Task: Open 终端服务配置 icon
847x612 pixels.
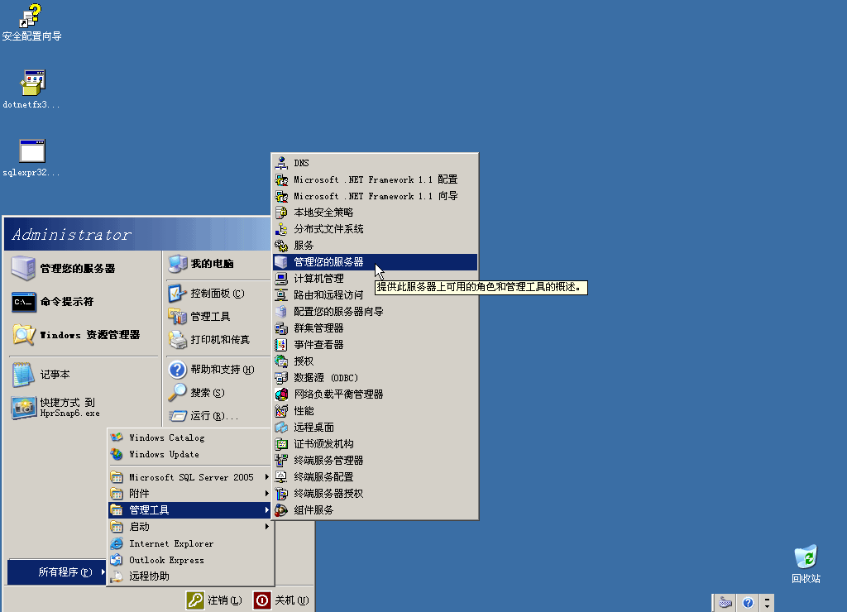Action: pyautogui.click(x=281, y=477)
